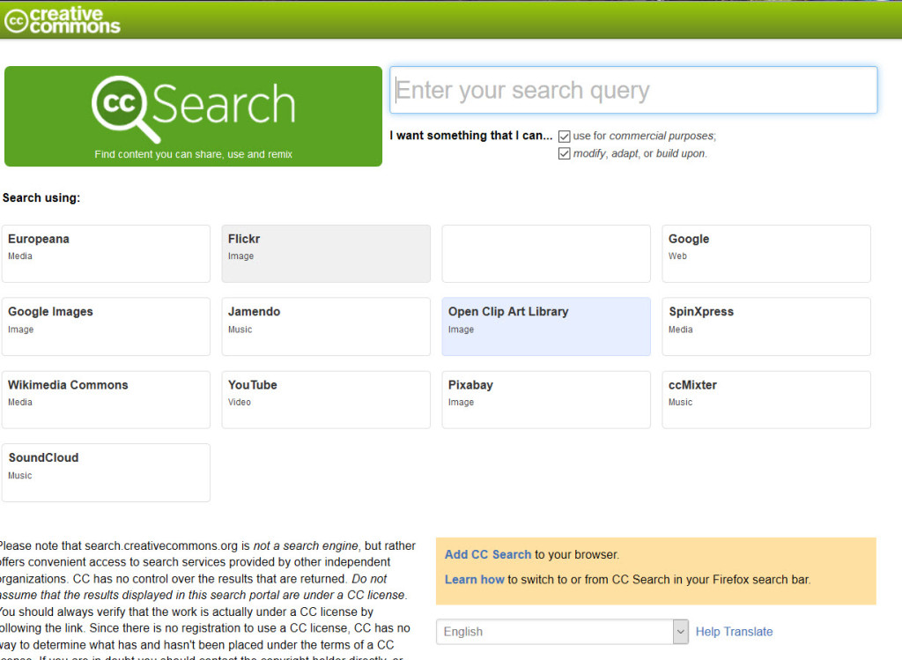Uncheck the modify, adapt, or build upon checkbox
902x660 pixels.
point(565,153)
